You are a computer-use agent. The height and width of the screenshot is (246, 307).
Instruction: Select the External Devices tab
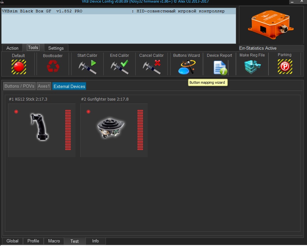tap(69, 86)
